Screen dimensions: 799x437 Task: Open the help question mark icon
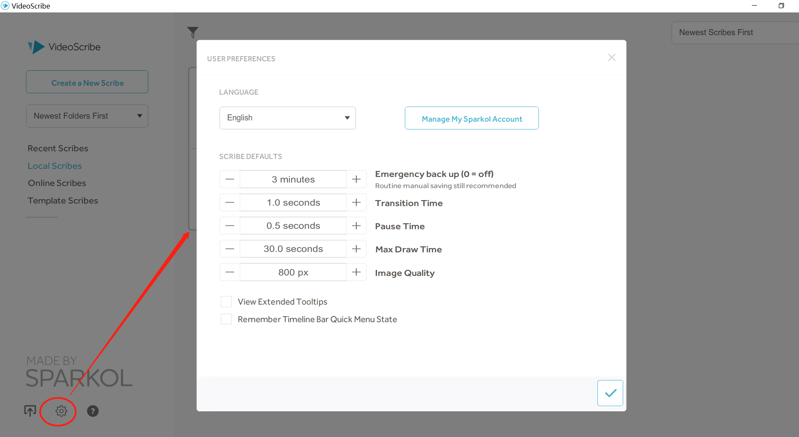93,411
